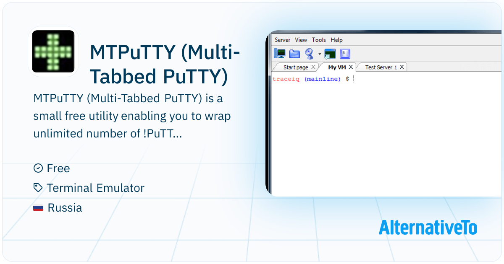Click the green cross MTPuTTY app logo
Screen dimensions: 504x264
(53, 52)
